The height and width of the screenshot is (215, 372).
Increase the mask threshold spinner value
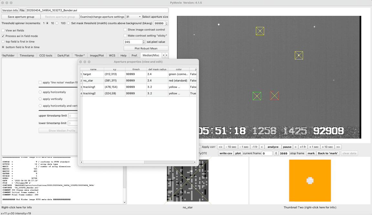tap(167, 22)
